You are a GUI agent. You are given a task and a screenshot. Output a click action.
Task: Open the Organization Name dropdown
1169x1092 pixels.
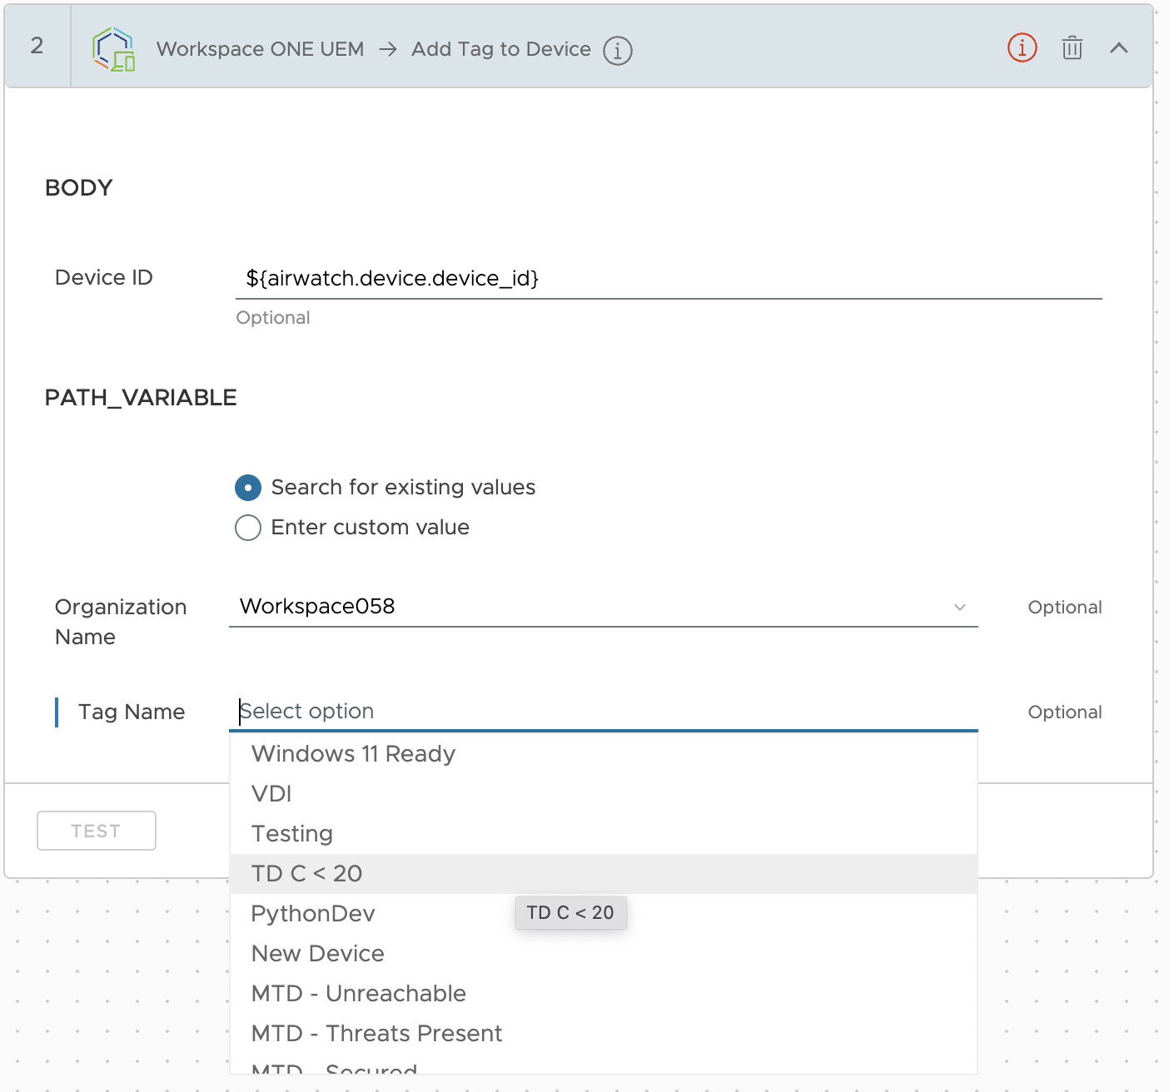tap(959, 607)
